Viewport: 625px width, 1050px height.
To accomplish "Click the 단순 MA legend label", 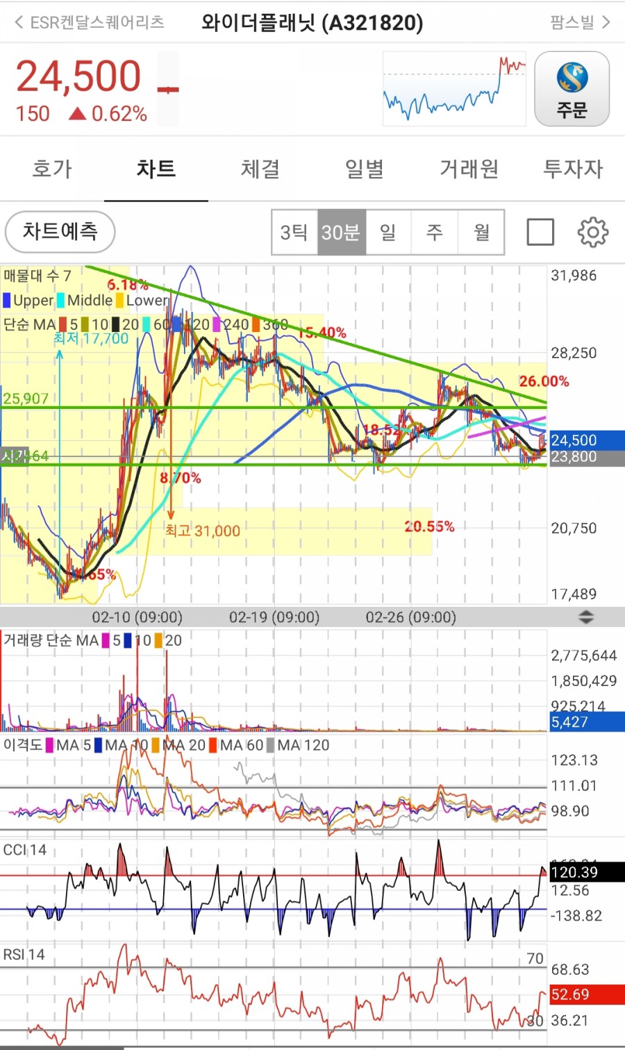I will click(x=29, y=324).
